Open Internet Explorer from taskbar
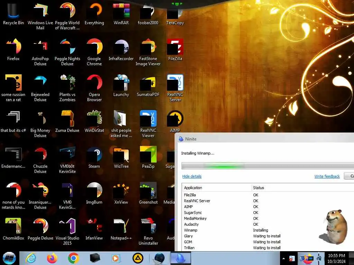Viewport: 354px width, 265px height. click(x=31, y=258)
